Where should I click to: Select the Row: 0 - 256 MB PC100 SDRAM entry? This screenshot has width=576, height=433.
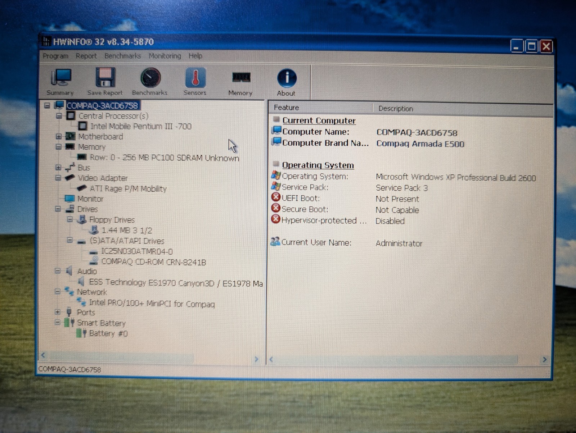(x=164, y=158)
